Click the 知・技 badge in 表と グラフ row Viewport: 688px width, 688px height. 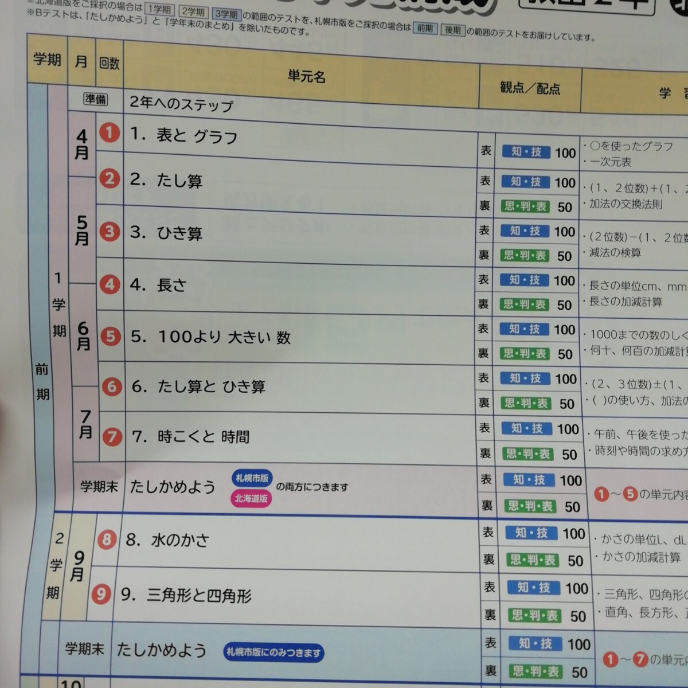point(526,152)
